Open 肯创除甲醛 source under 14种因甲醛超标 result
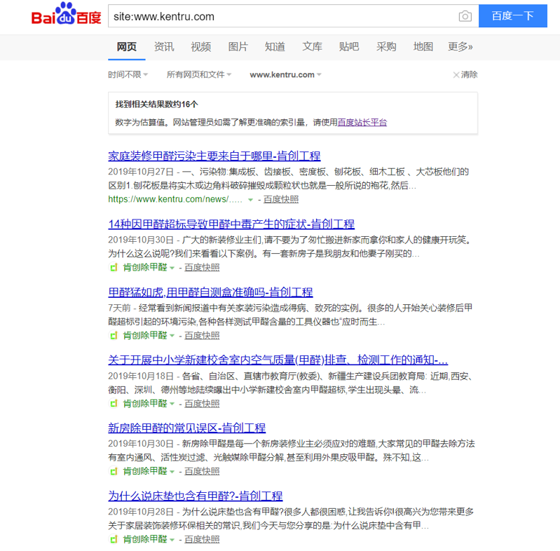Viewport: 560px width, 551px height. point(145,267)
